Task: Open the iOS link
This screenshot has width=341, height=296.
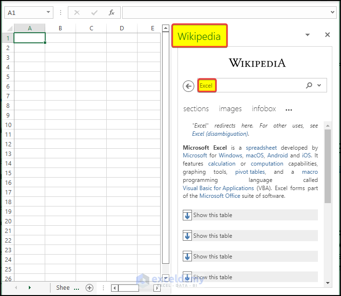Action: 306,155
